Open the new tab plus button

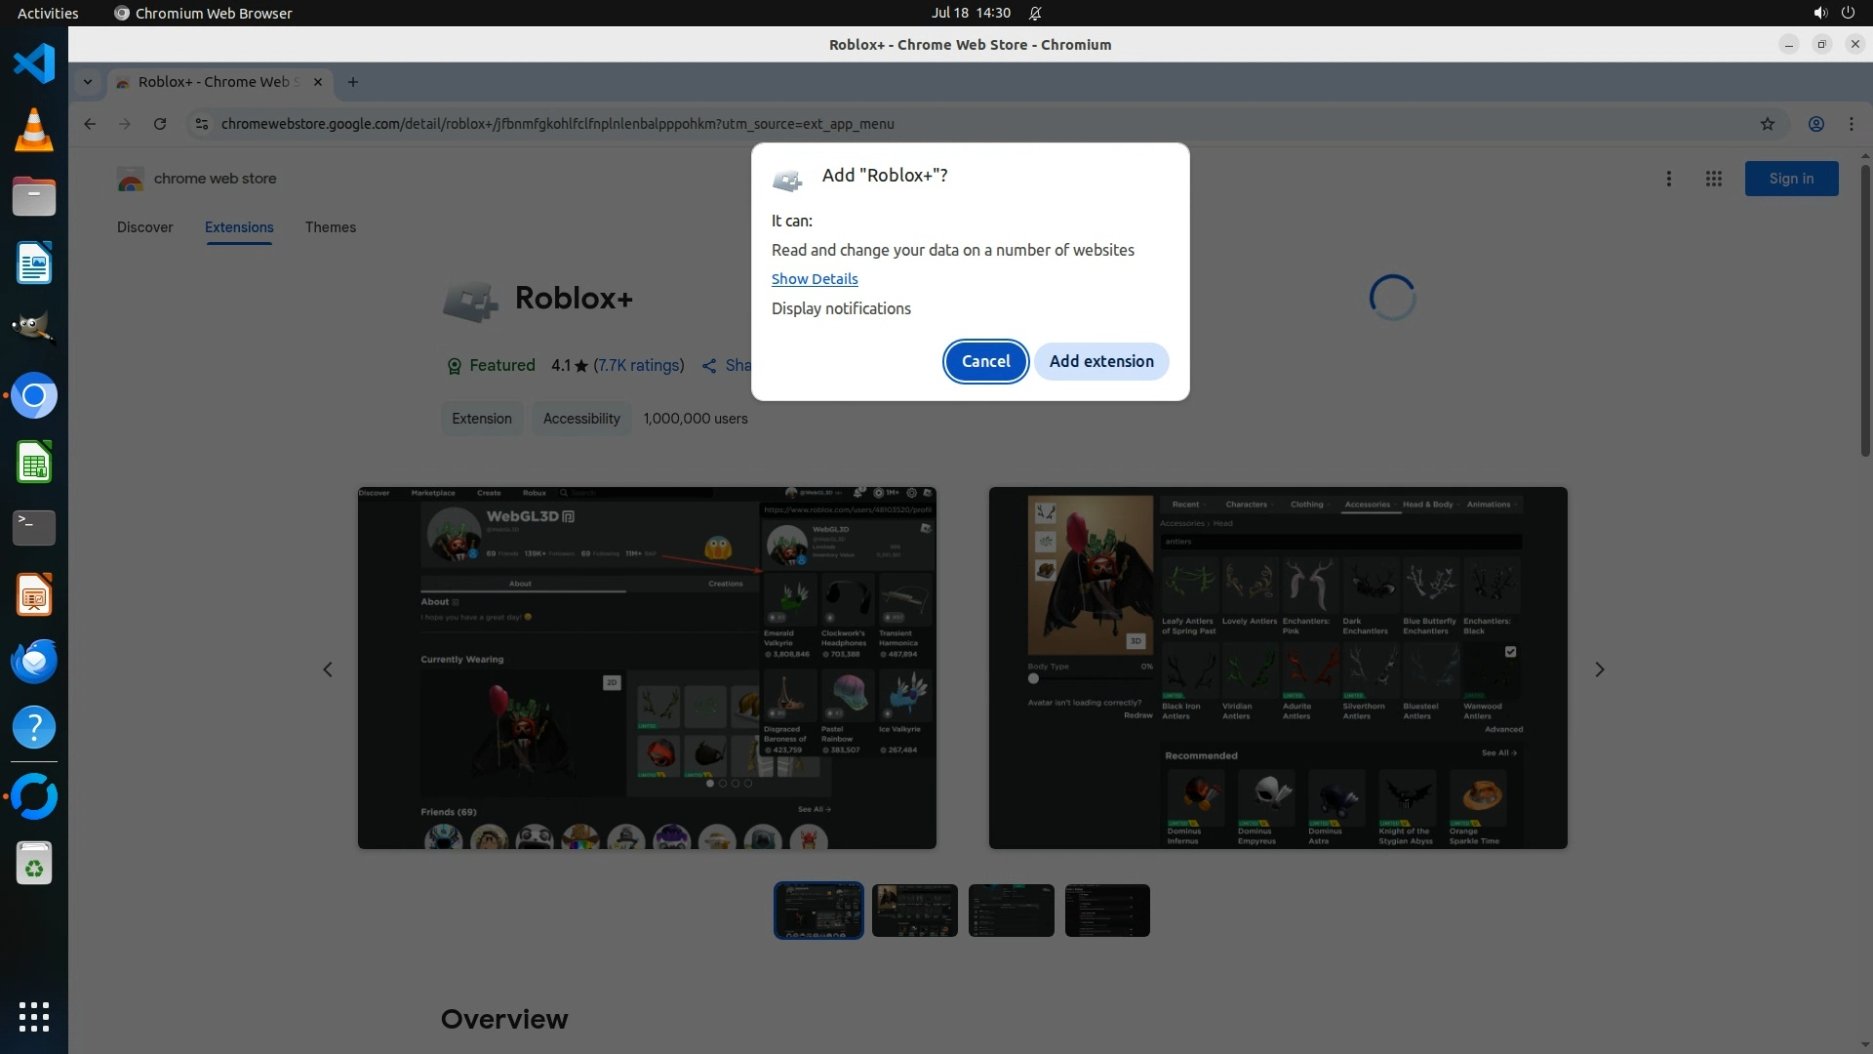coord(353,82)
